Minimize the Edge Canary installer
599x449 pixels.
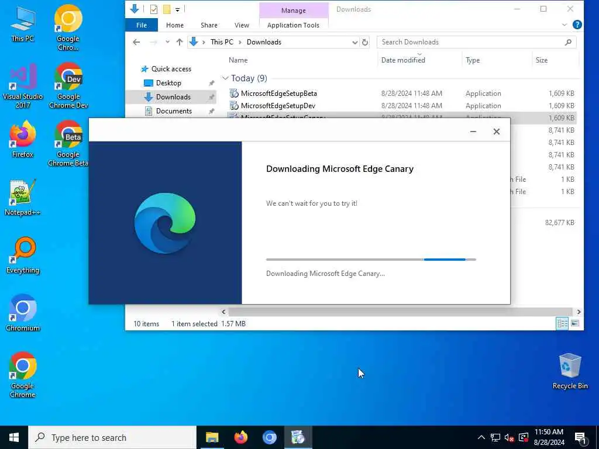pos(473,132)
